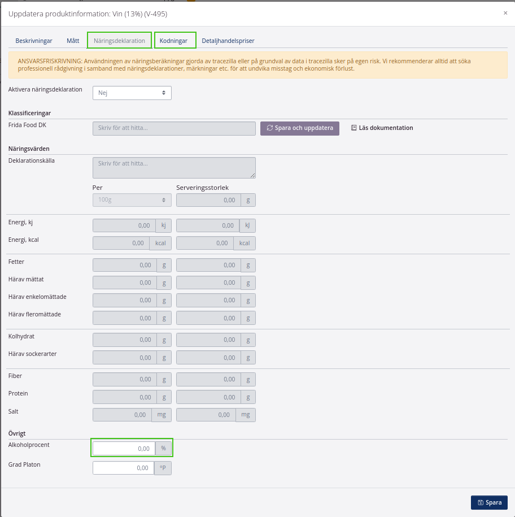Click the save icon in Spara button
The width and height of the screenshot is (515, 517).
(x=480, y=503)
